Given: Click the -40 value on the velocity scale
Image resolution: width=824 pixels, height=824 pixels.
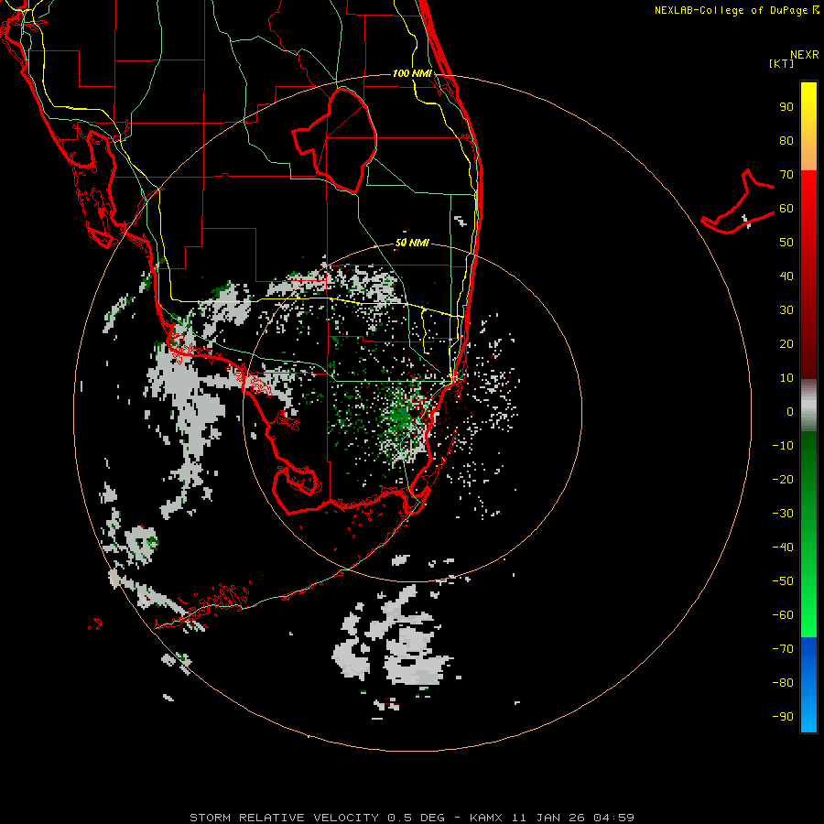Looking at the screenshot, I should (x=783, y=548).
